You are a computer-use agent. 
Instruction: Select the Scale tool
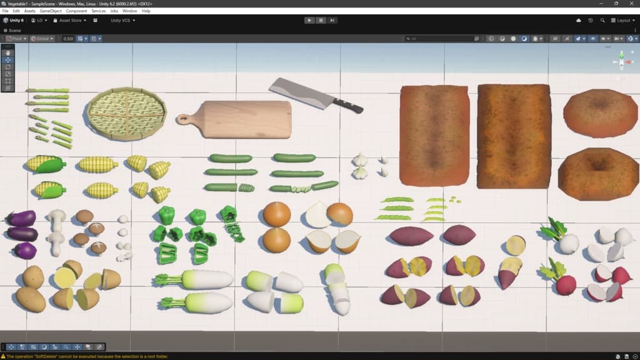(7, 74)
